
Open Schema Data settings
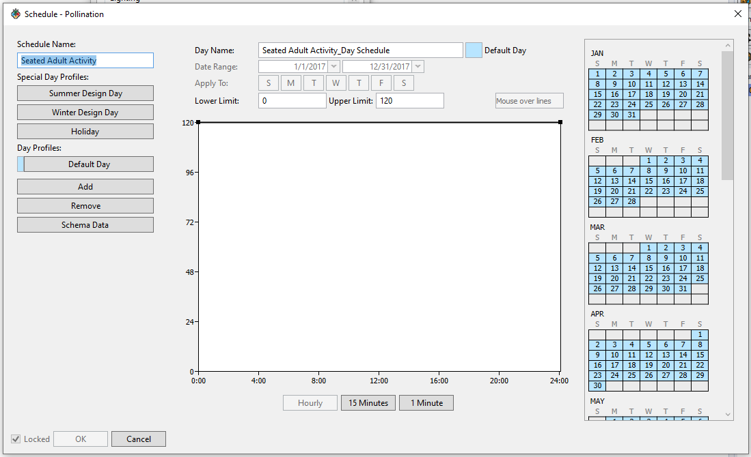85,225
